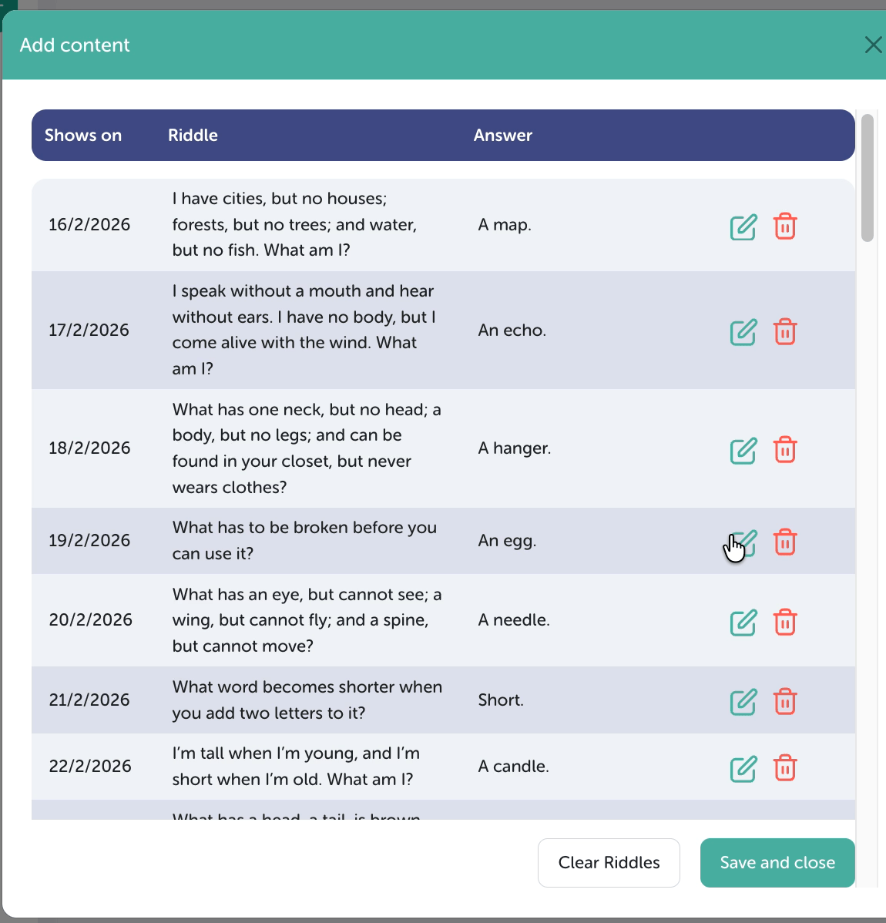Delete the 'A needle' riddle
The width and height of the screenshot is (886, 923).
pyautogui.click(x=785, y=622)
